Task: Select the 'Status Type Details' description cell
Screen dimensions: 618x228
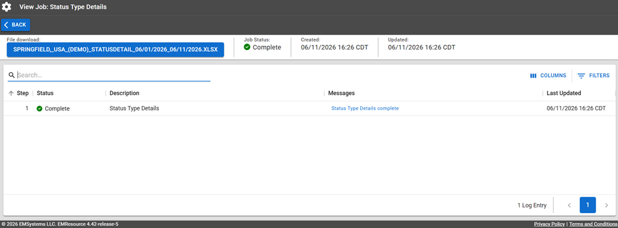Action: tap(134, 108)
